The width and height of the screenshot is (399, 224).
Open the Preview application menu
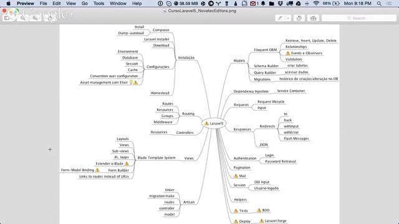click(x=26, y=4)
